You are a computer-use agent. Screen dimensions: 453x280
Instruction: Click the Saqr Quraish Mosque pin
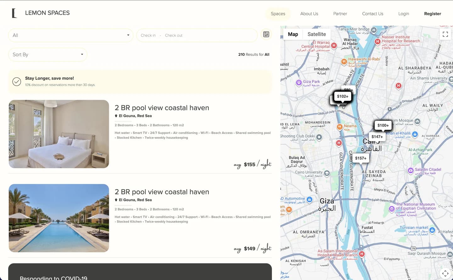click(450, 254)
